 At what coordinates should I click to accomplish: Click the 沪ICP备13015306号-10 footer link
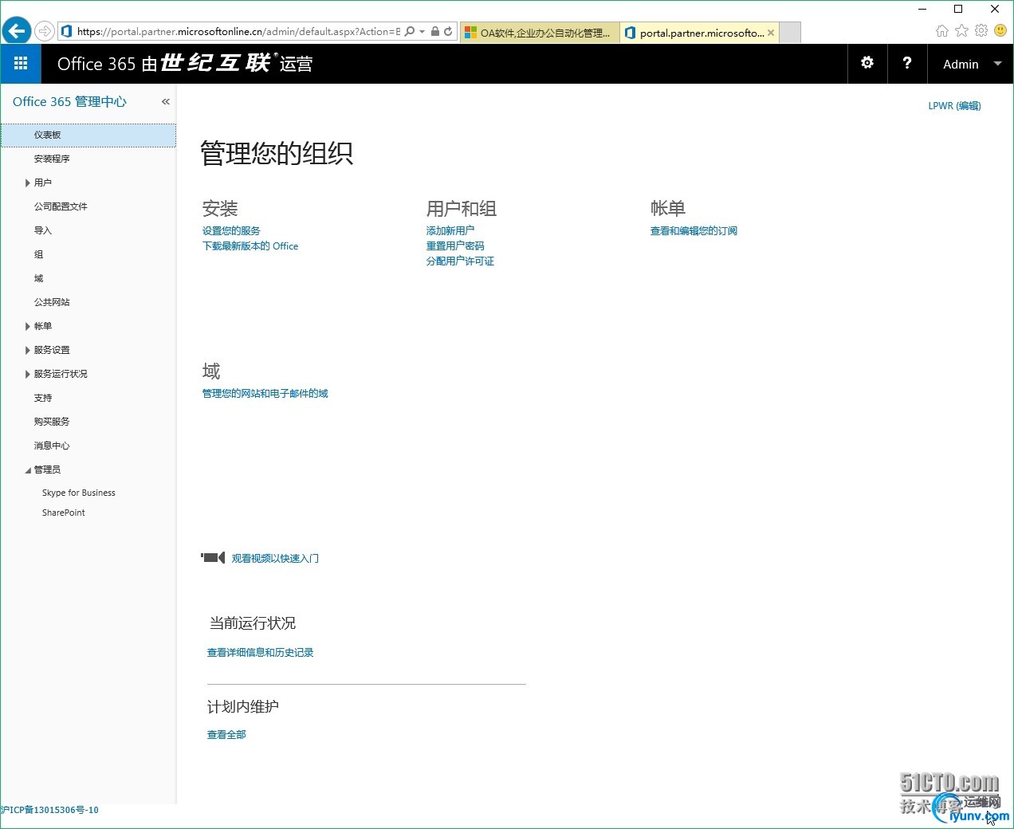49,810
